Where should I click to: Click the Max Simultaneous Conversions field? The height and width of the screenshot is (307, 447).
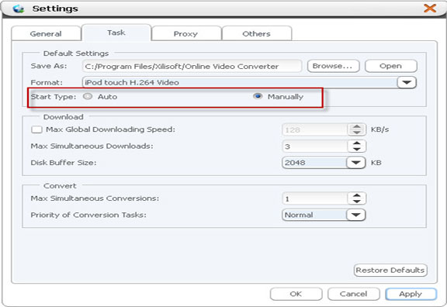[x=314, y=198]
